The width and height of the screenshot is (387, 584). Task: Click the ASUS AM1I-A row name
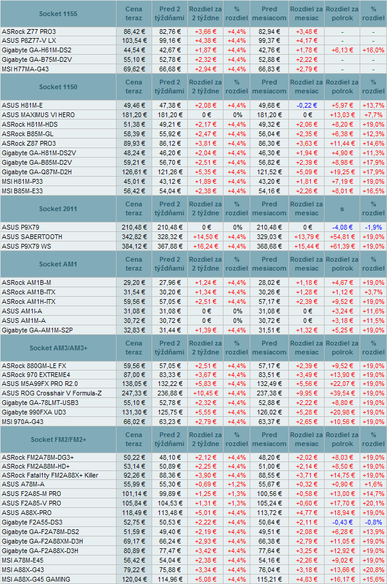(22, 311)
